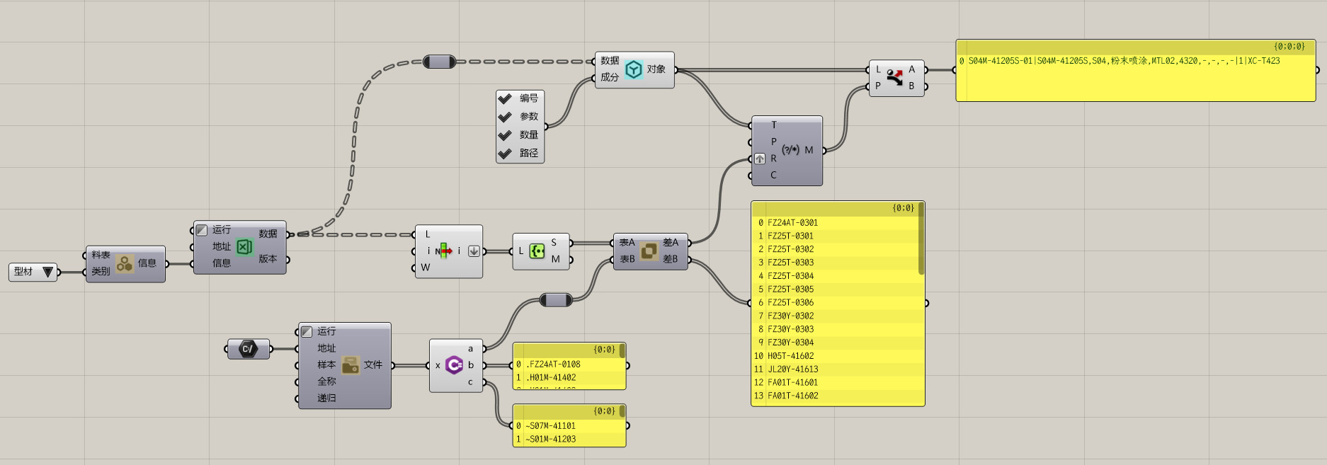Click the 版本 output on Excel component
The height and width of the screenshot is (465, 1327).
point(268,259)
